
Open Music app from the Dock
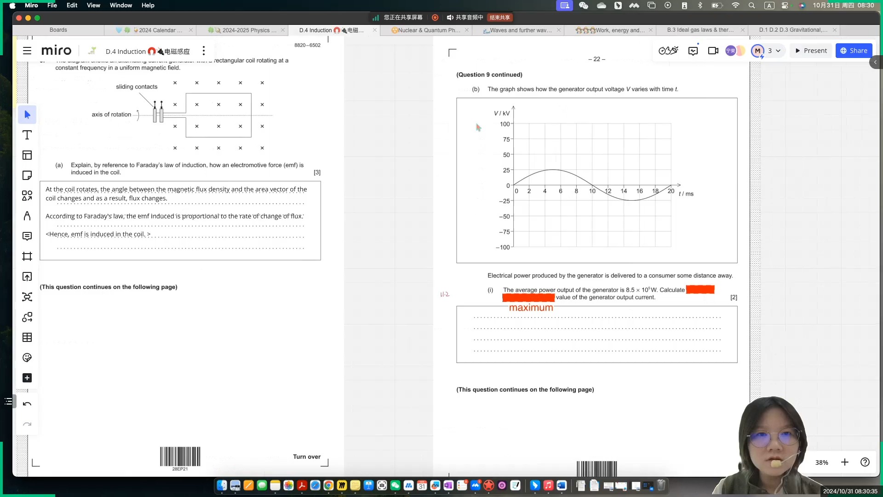pyautogui.click(x=548, y=485)
